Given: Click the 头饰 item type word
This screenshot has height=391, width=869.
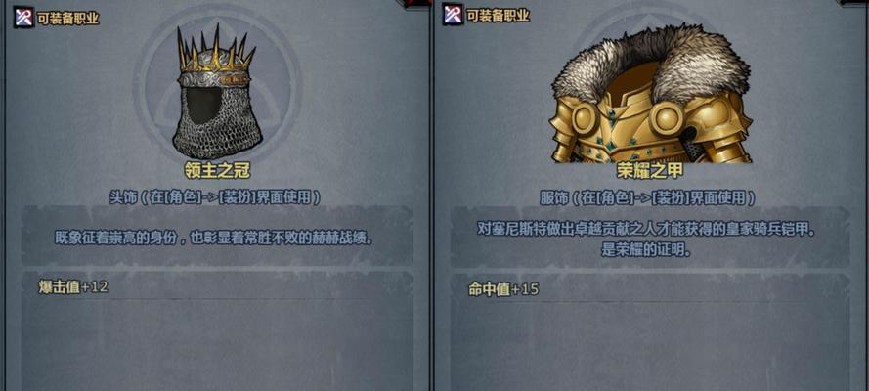Looking at the screenshot, I should [122, 197].
